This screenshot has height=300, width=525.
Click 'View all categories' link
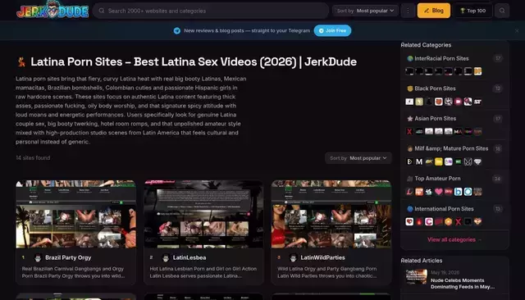click(x=454, y=239)
